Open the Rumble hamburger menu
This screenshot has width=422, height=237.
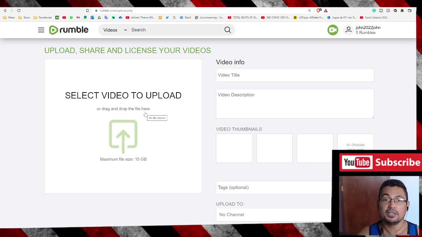[x=41, y=30]
